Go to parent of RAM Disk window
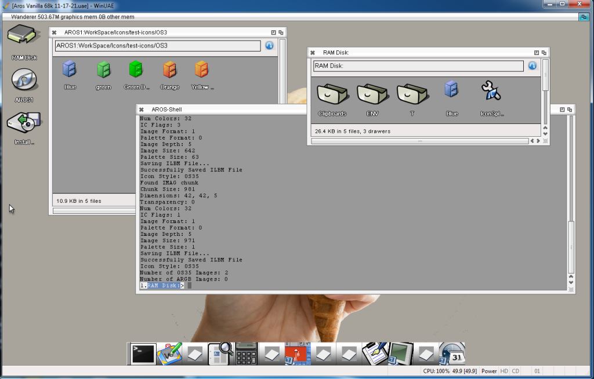The image size is (594, 379). point(533,66)
